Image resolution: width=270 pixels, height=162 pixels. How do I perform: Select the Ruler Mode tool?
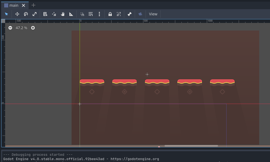pyautogui.click(x=71, y=14)
